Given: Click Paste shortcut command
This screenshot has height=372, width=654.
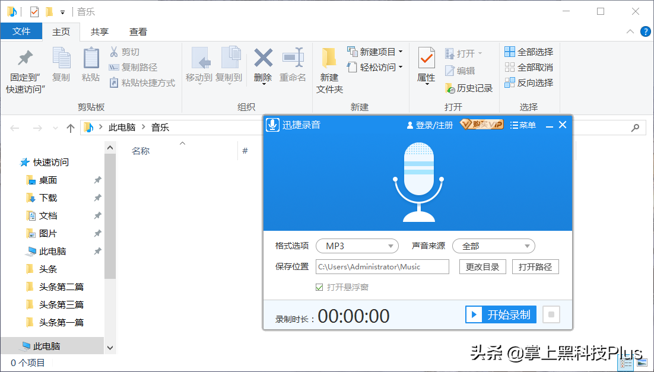Looking at the screenshot, I should click(x=142, y=83).
